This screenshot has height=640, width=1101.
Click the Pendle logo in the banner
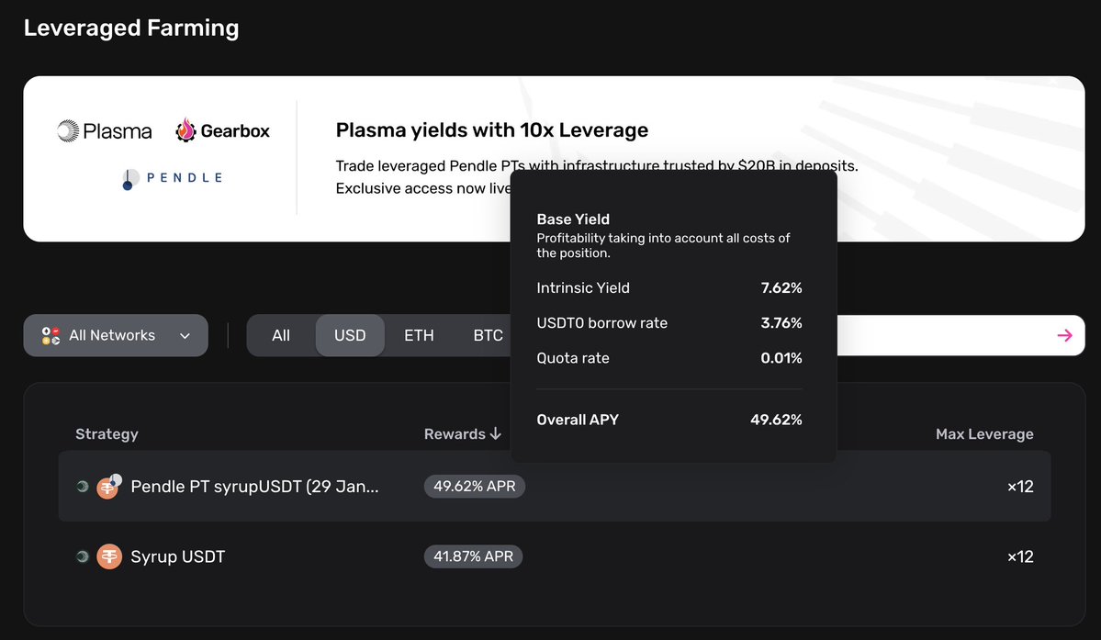tap(129, 178)
